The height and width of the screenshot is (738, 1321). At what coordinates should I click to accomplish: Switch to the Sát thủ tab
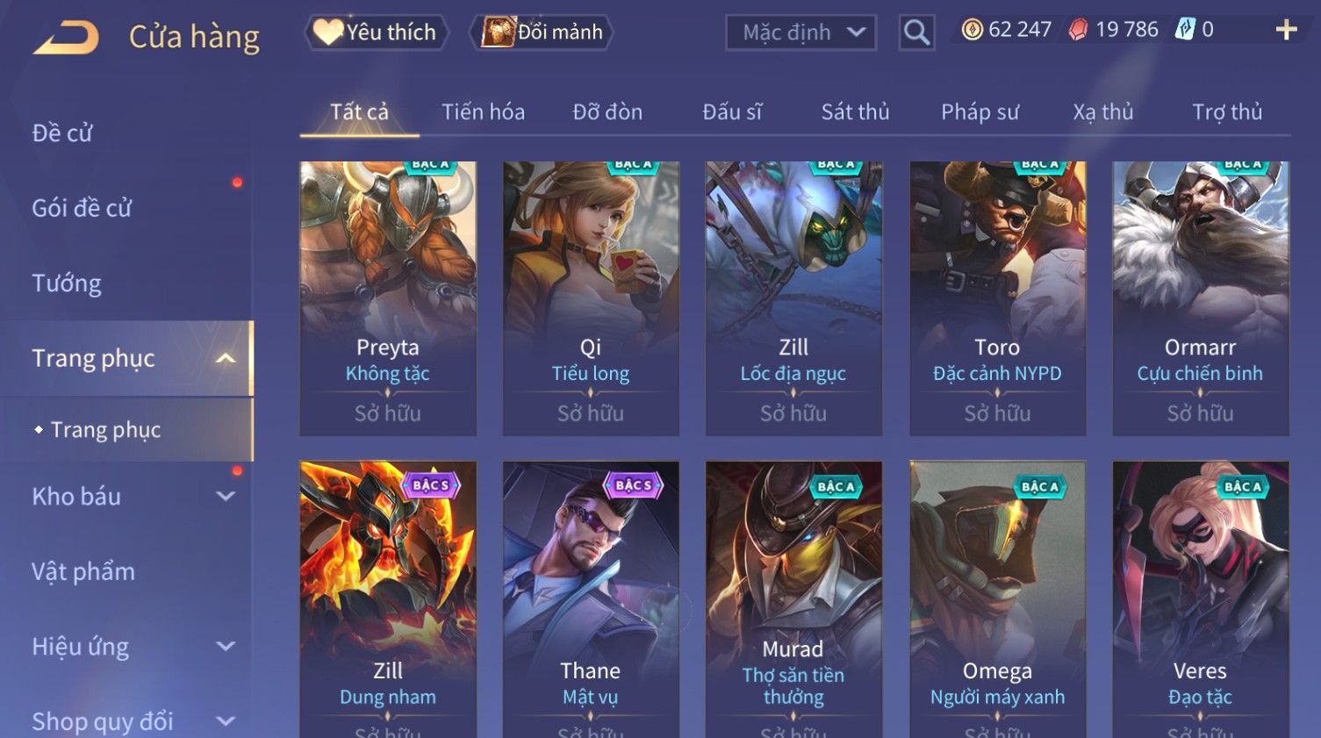(855, 111)
